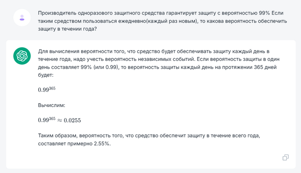Click the exponent 365 in the first formula
This screenshot has height=173, width=301.
tap(52, 88)
